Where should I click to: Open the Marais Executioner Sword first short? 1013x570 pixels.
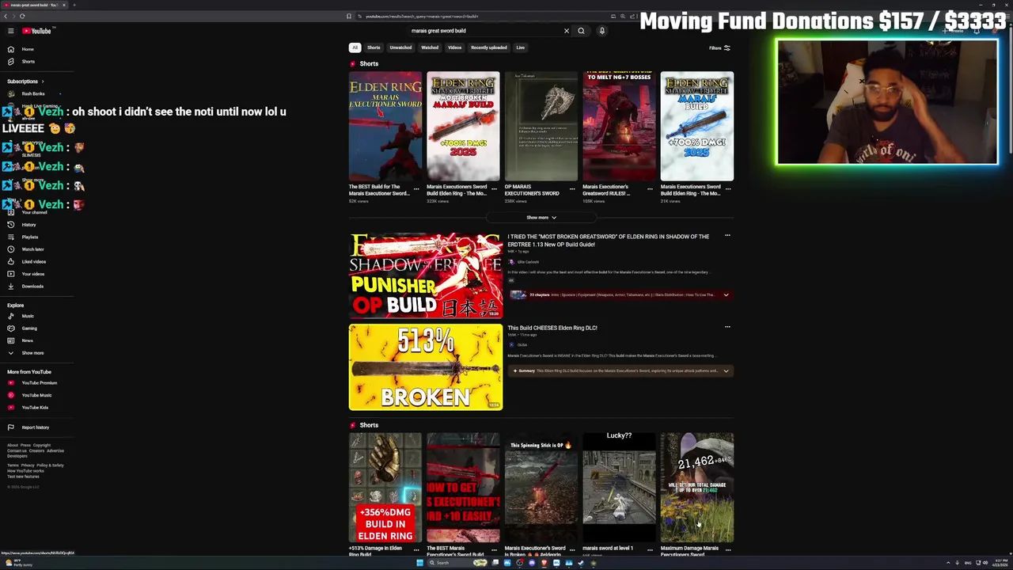[x=385, y=127]
